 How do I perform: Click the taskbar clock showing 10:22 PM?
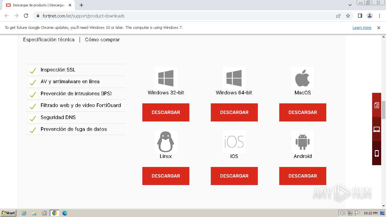coord(371,213)
